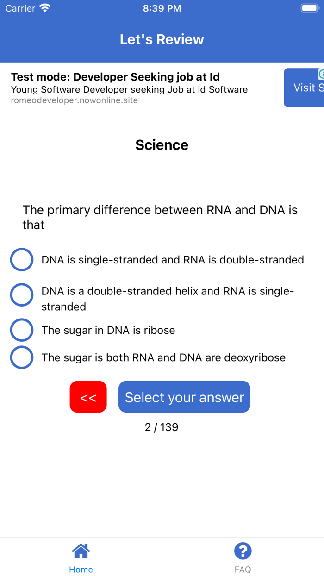Tap the Wi-Fi icon in the status bar
This screenshot has height=576, width=324.
coord(45,8)
